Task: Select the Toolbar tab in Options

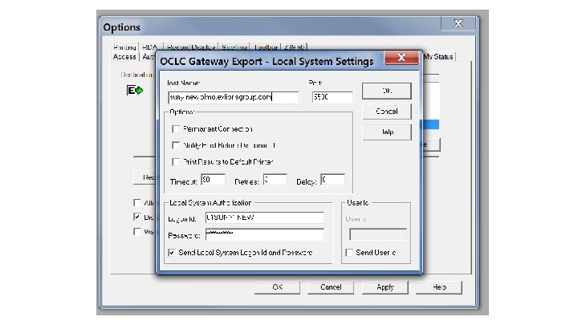Action: coord(266,47)
